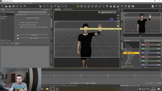
Task: Click the Save floppy disk icon
Action: (x=13, y=6)
